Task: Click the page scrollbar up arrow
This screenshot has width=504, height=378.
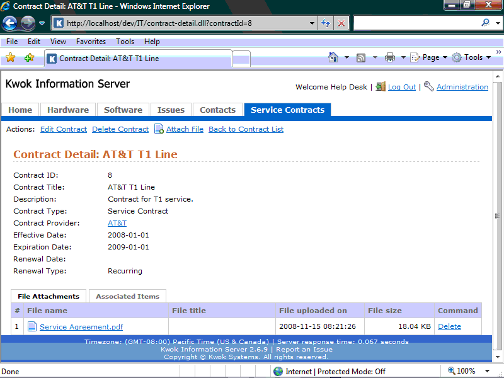Action: [498, 76]
